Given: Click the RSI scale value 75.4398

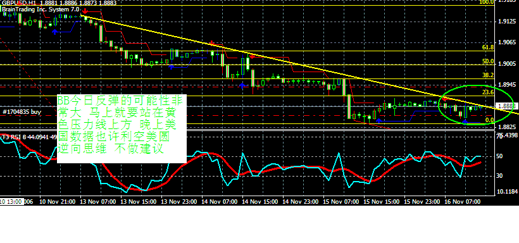Looking at the screenshot, I should click(507, 135).
